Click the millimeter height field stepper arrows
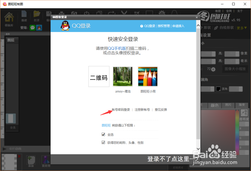The width and height of the screenshot is (251, 171). pos(237,62)
